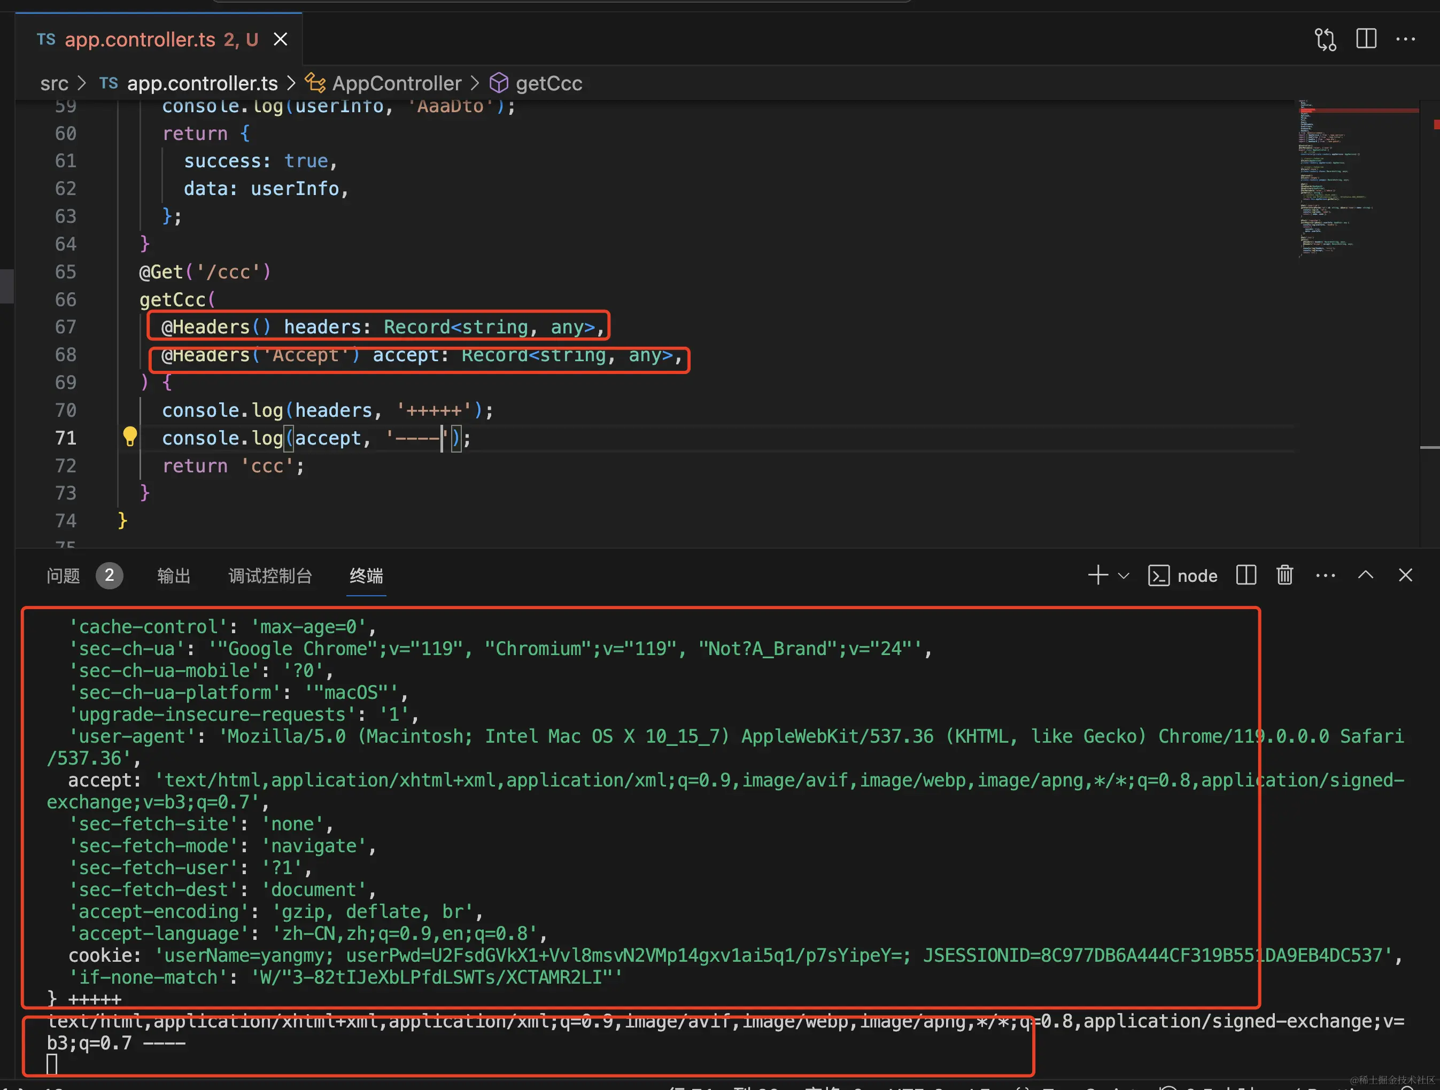Screen dimensions: 1440x1090
Task: Close the bottom panel
Action: point(1405,575)
